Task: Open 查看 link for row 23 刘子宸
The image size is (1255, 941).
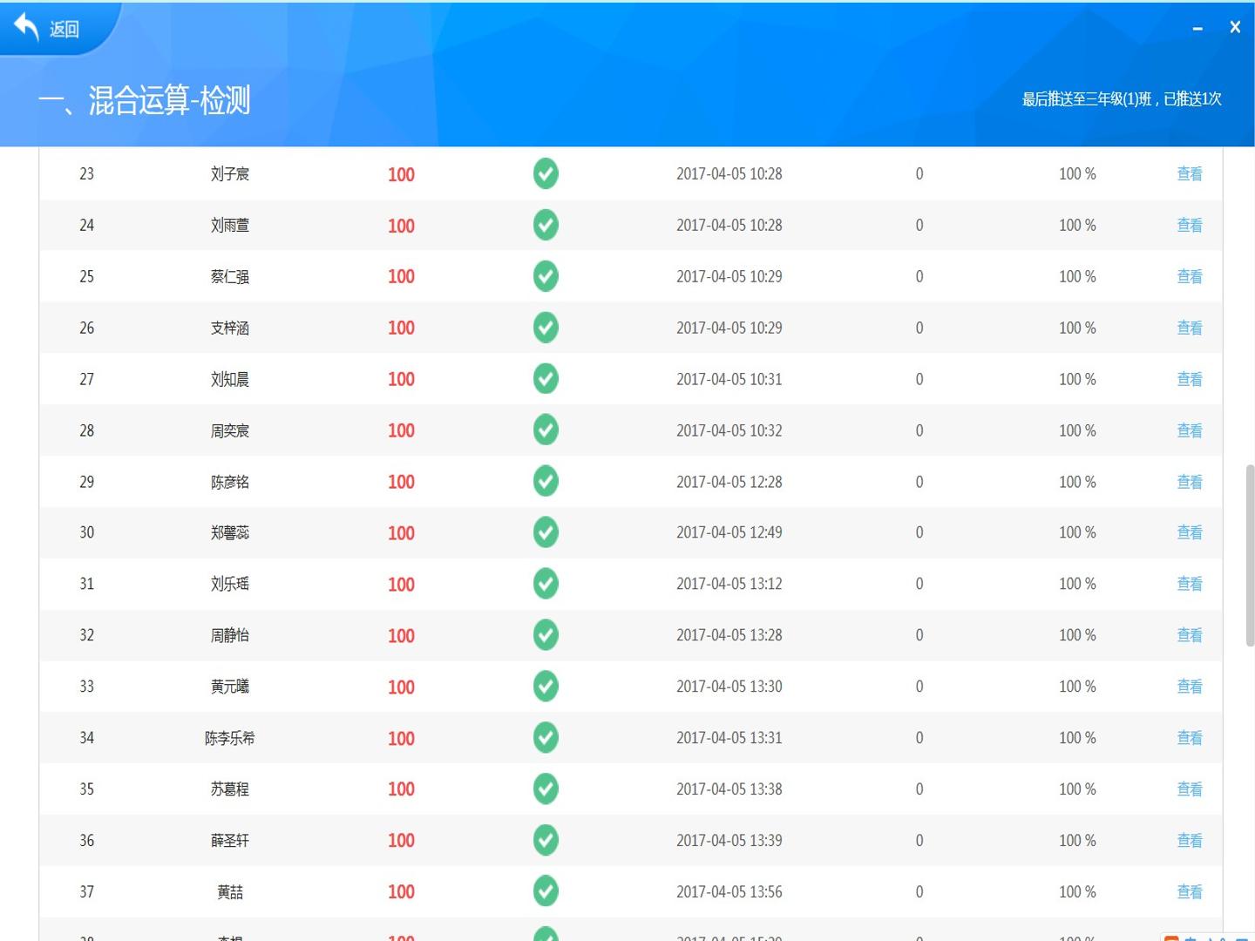Action: tap(1190, 174)
